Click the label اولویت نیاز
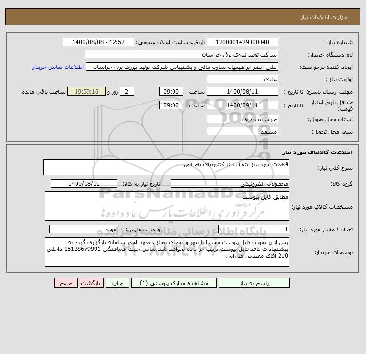Screen dimensions: 366x354 (x=339, y=79)
